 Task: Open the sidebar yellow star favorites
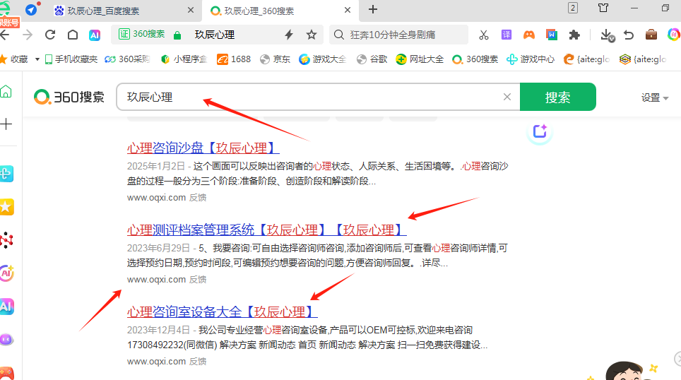click(6, 207)
